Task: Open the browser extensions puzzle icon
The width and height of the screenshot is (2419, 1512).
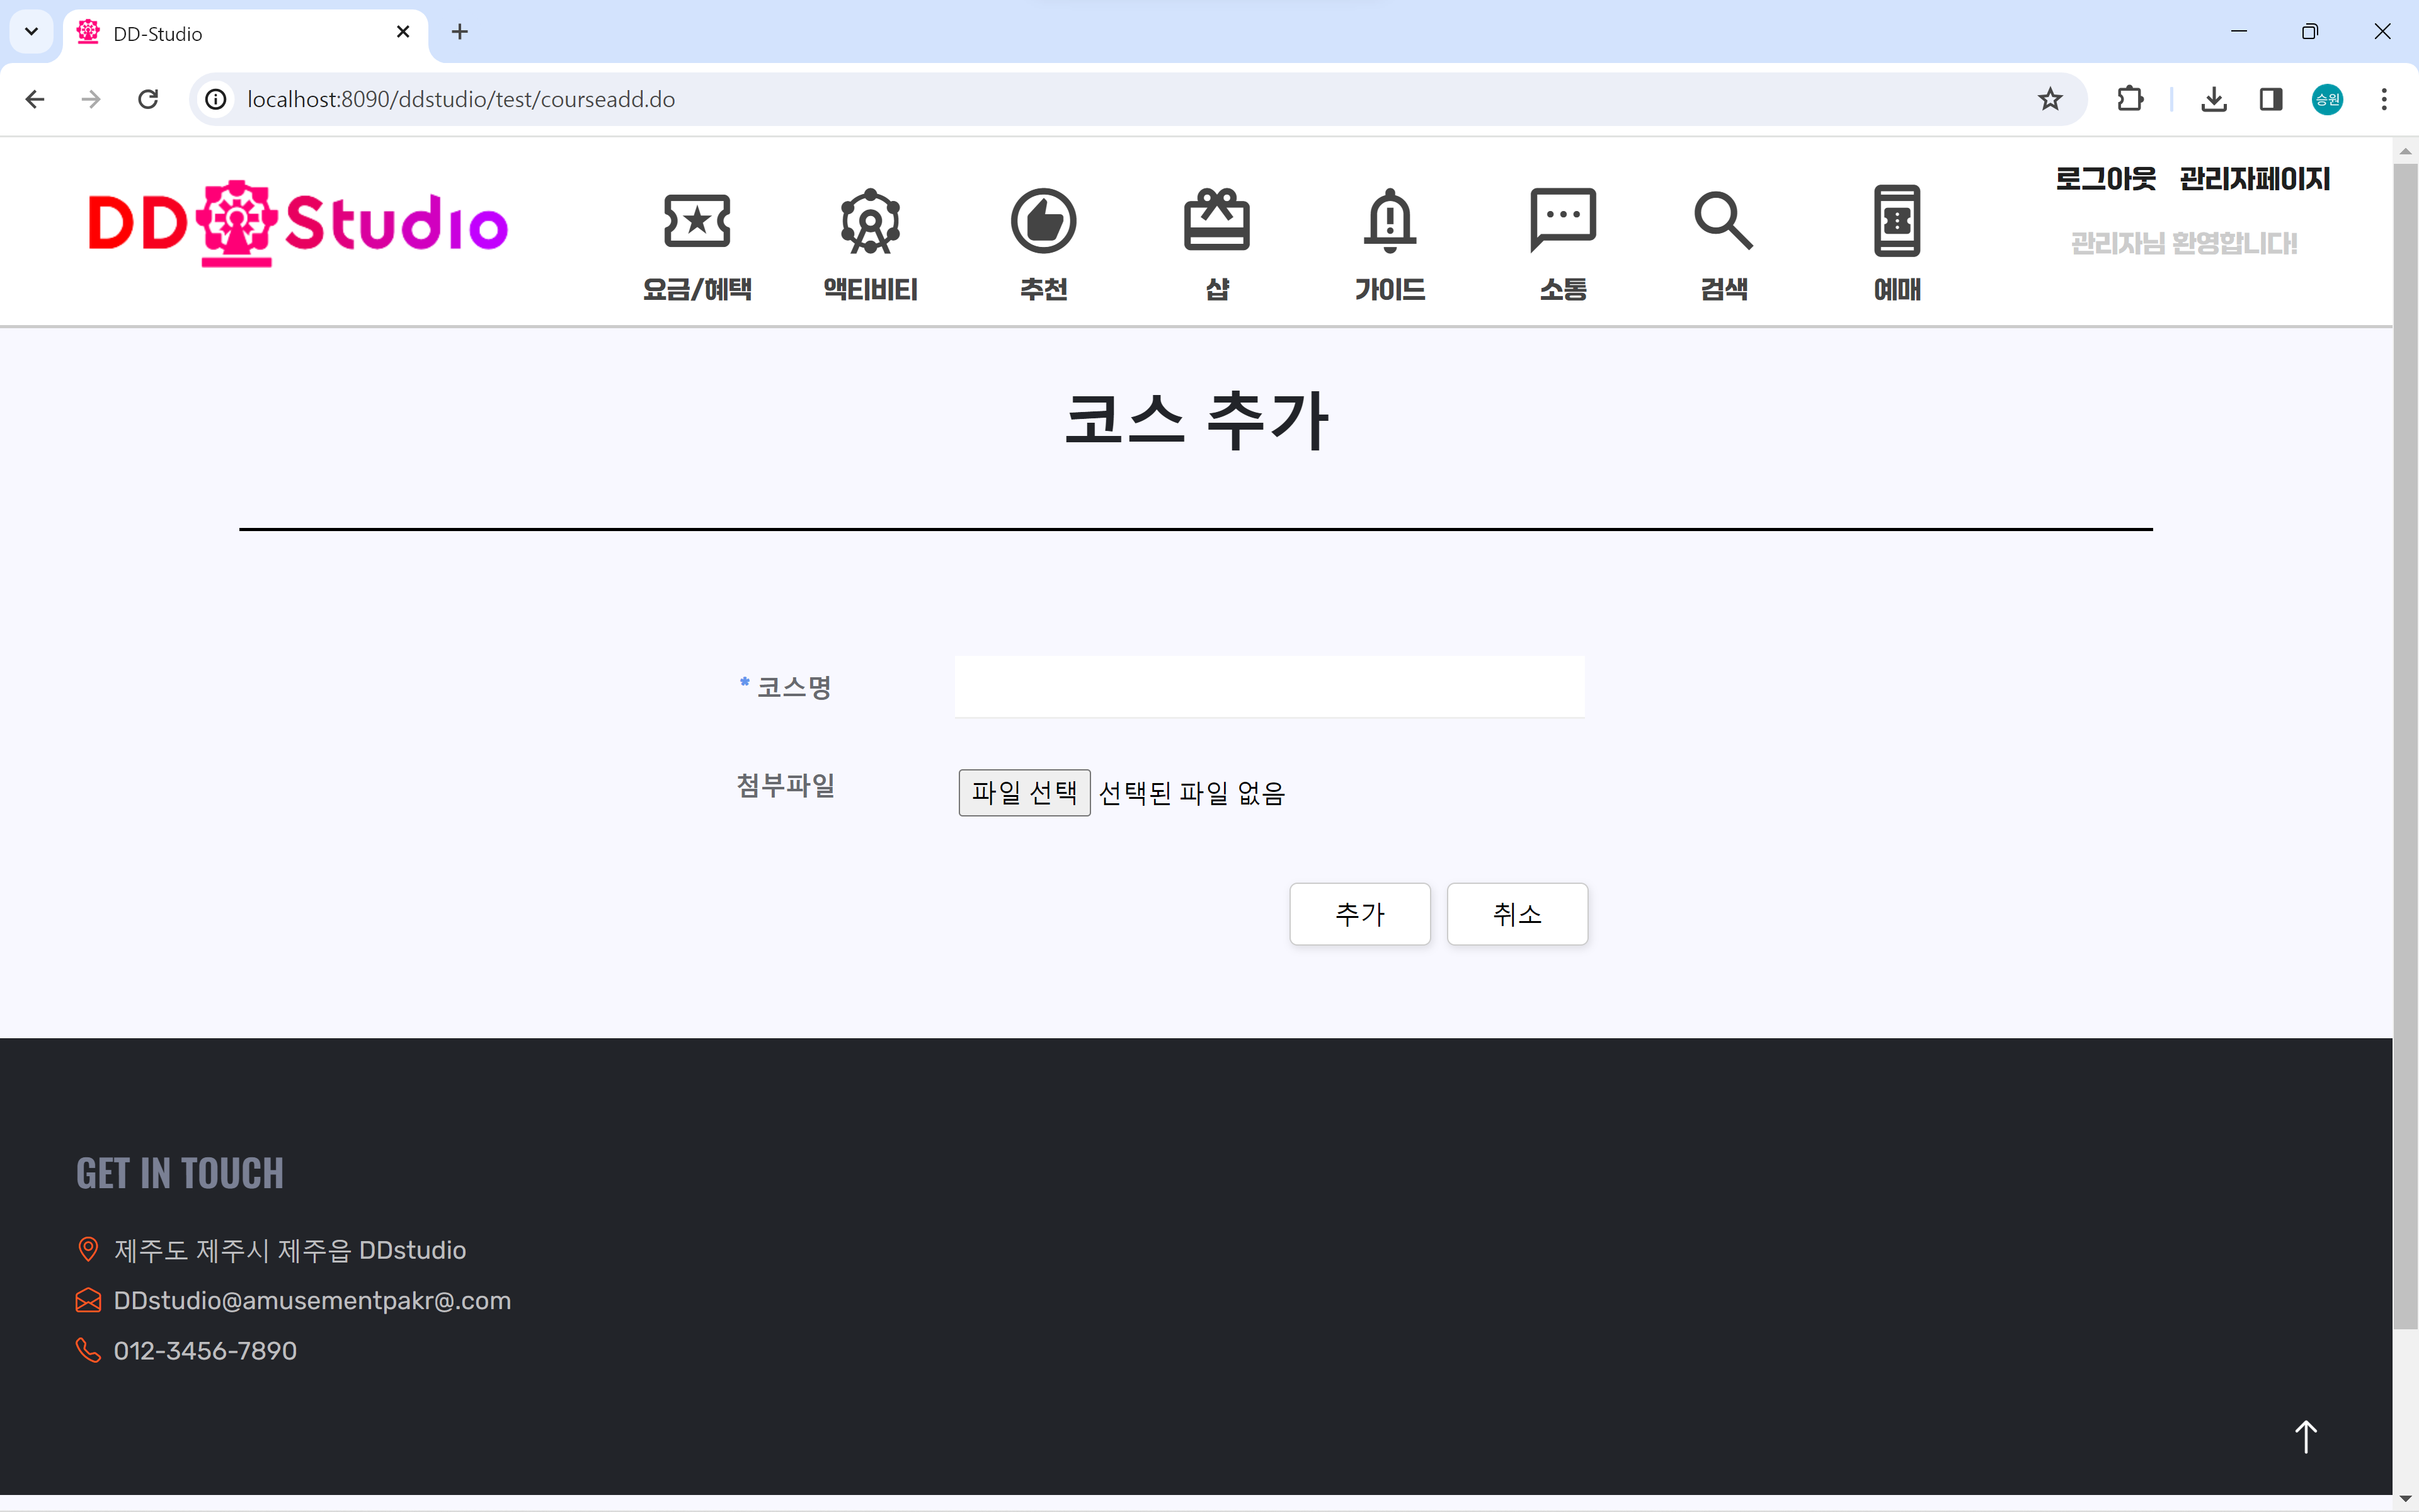Action: click(2130, 99)
